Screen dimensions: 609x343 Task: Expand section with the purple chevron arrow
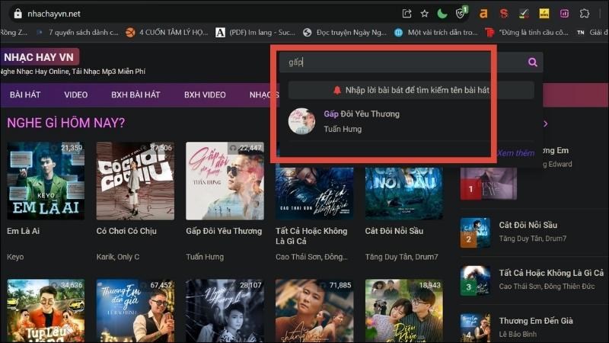[545, 123]
